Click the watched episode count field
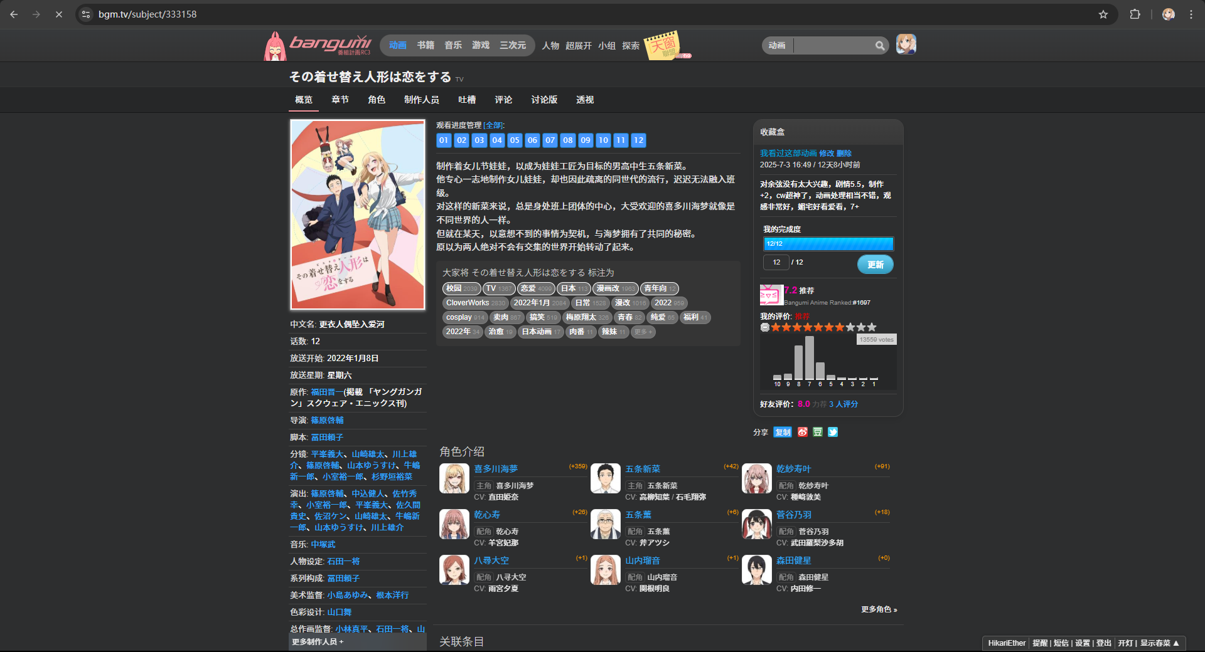The image size is (1205, 652). point(776,262)
